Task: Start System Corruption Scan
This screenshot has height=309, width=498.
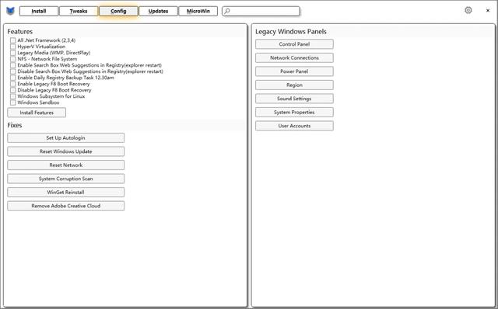Action: pos(65,179)
